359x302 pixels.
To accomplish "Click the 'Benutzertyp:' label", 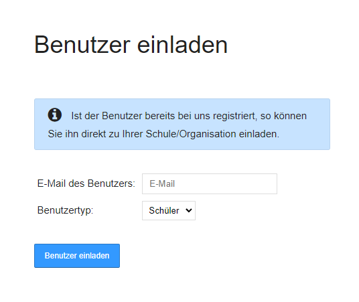I will point(65,210).
